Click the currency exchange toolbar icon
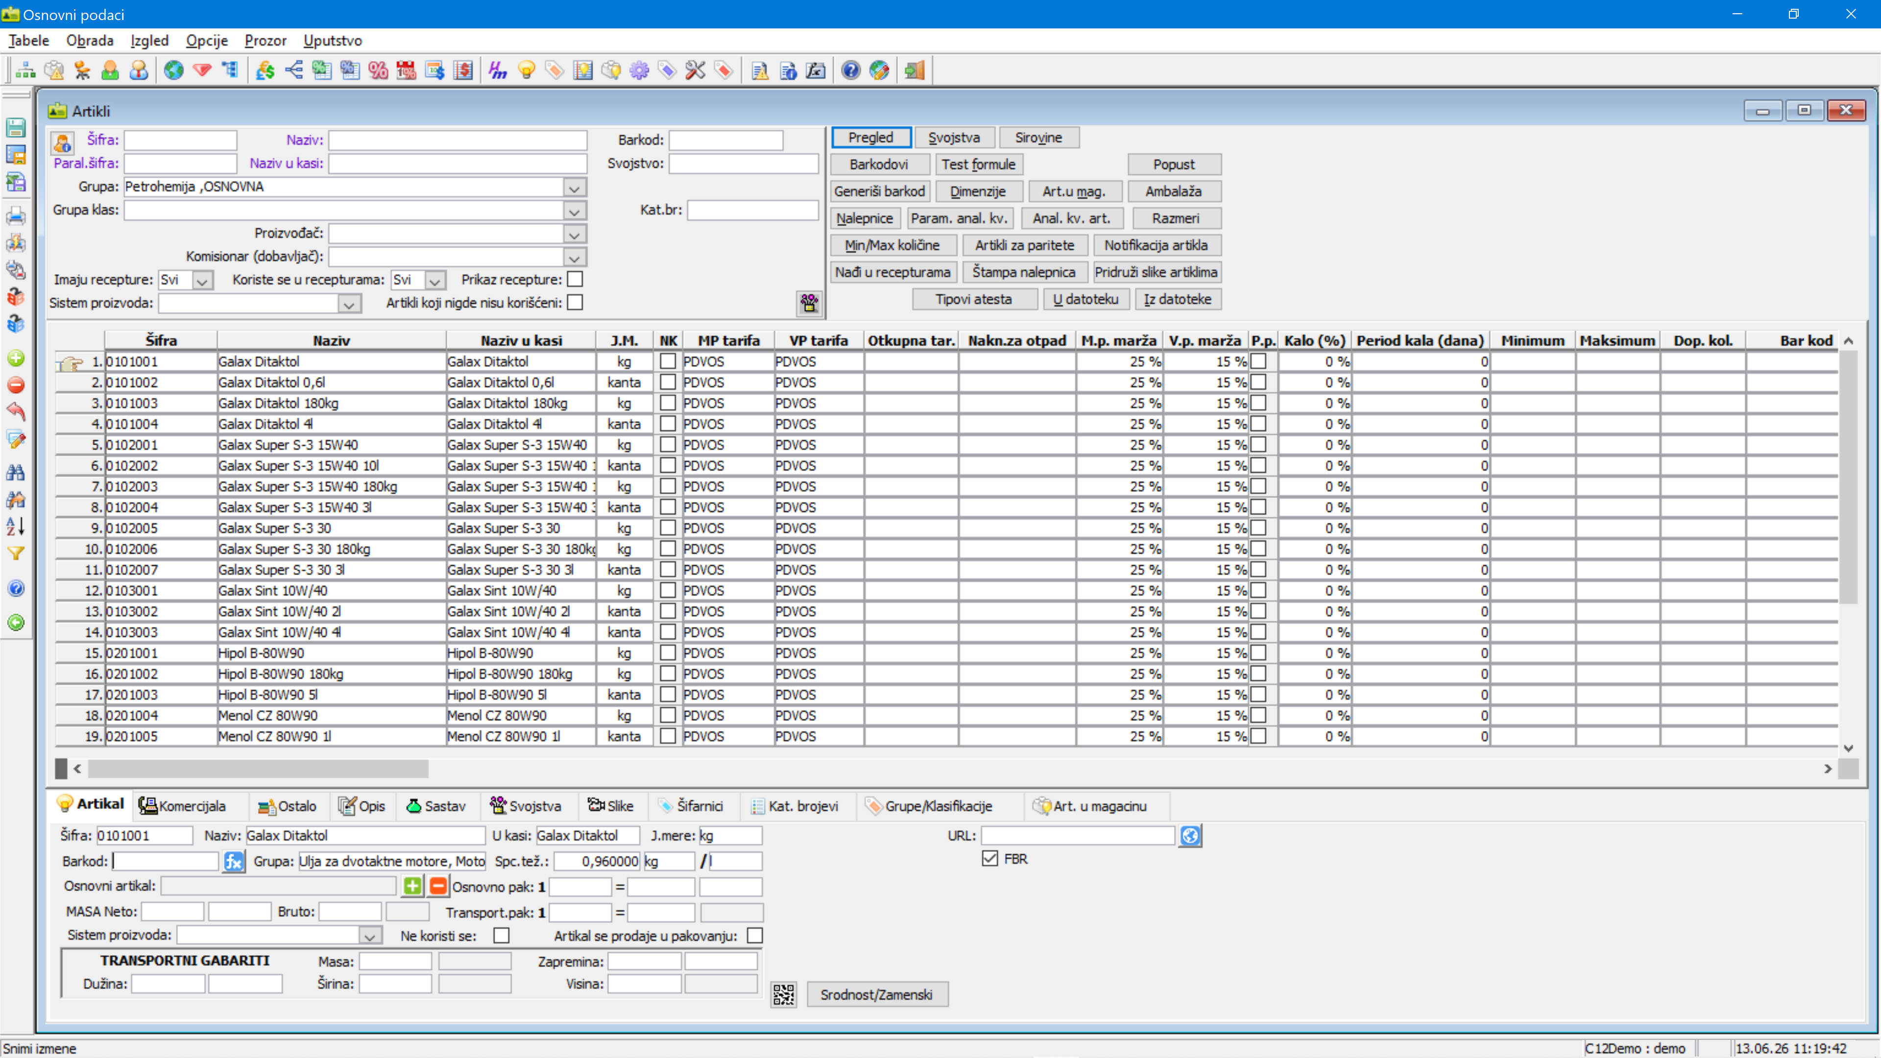Screen dimensions: 1881x1058 click(265, 70)
